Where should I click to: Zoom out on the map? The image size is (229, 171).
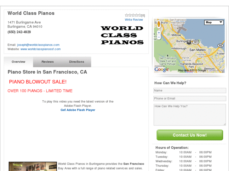(159, 37)
